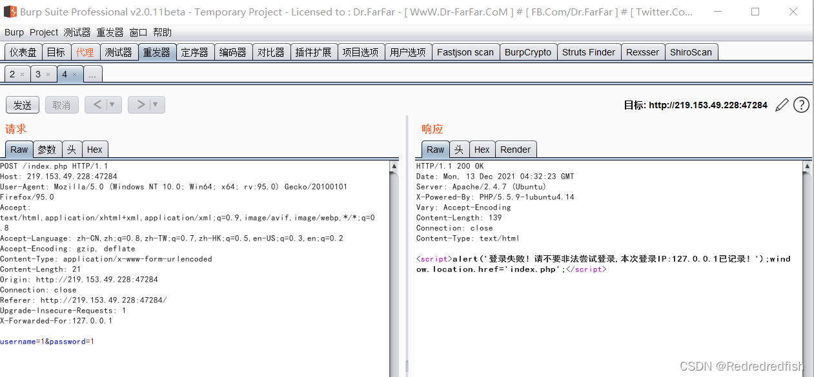814x377 pixels.
Task: Select the request 头 tab
Action: pos(72,150)
